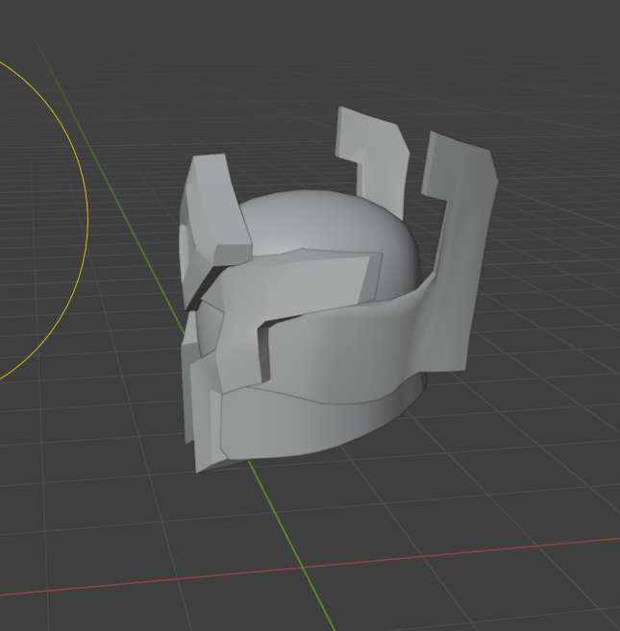Click the top edge of the rightmost horn

point(461,142)
